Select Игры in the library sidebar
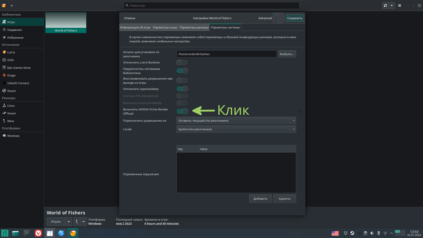423x238 pixels. (x=22, y=22)
